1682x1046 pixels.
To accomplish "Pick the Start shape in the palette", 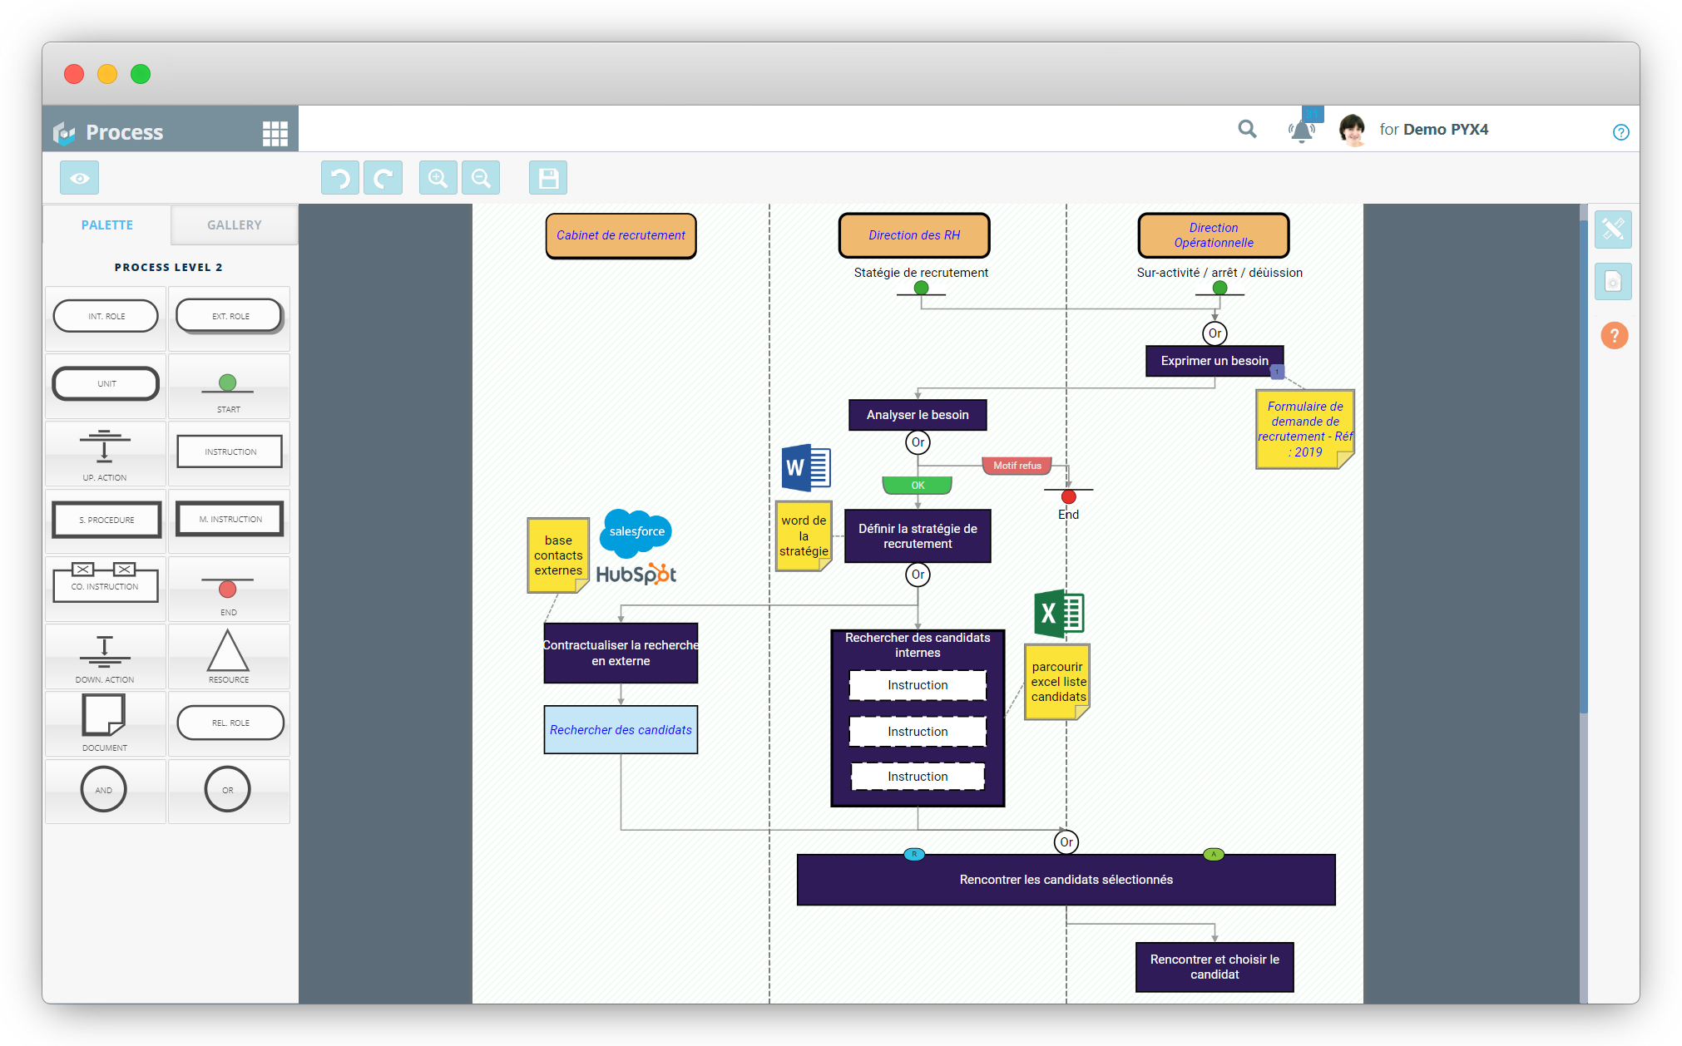I will pyautogui.click(x=229, y=387).
